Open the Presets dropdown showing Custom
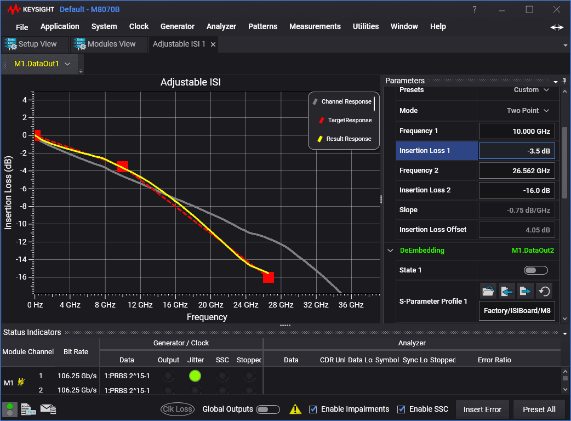571x421 pixels. click(529, 90)
